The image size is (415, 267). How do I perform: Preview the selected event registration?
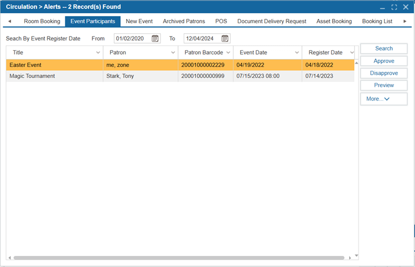click(x=384, y=85)
